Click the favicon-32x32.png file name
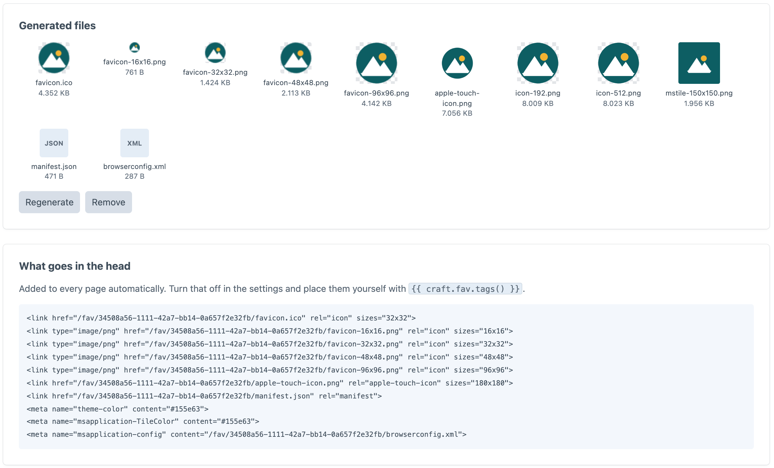The image size is (774, 468). coord(215,72)
